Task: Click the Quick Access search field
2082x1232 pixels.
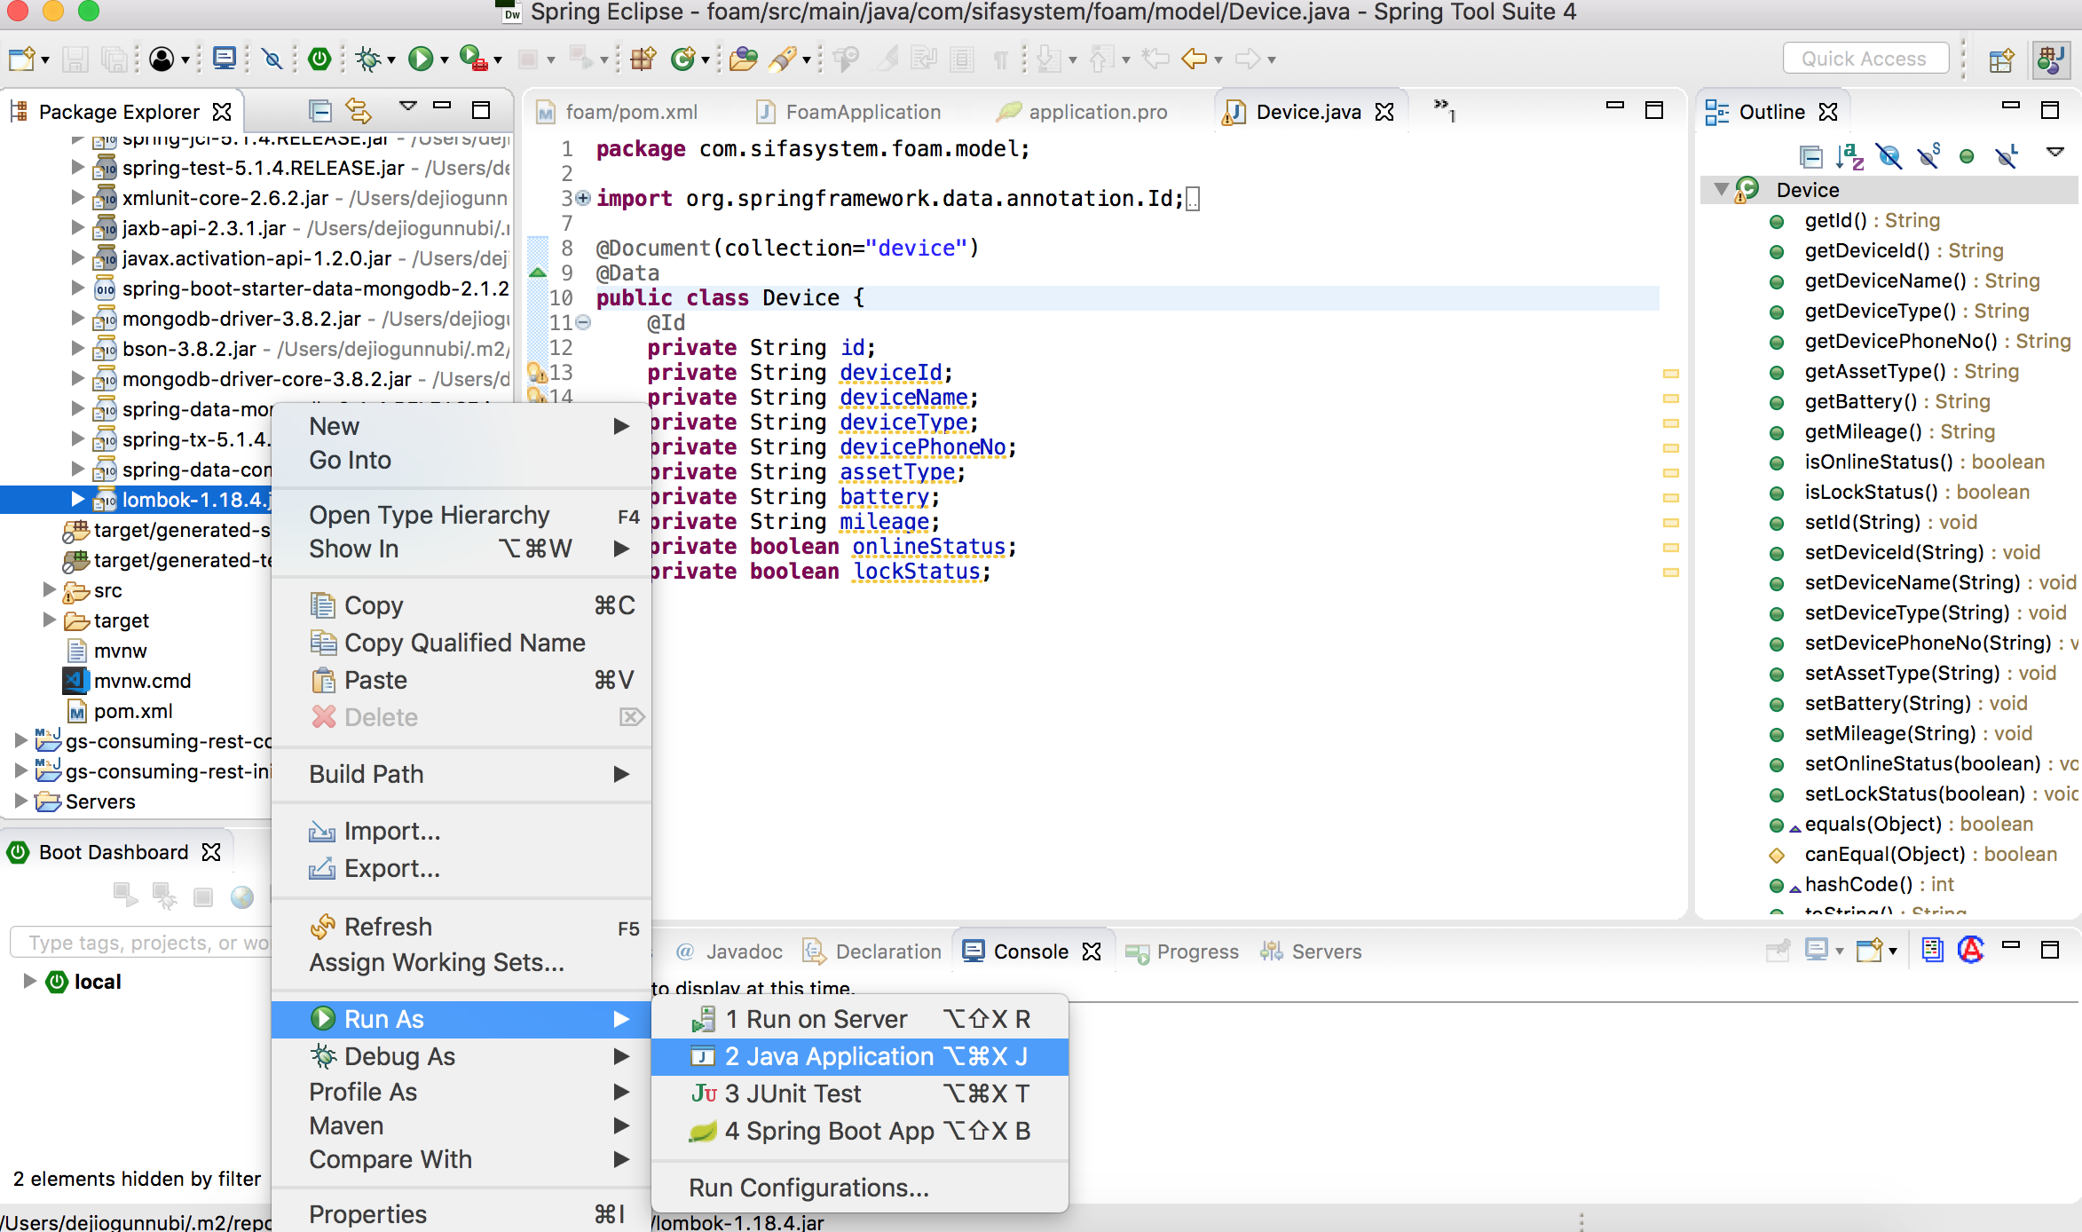Action: click(x=1865, y=59)
